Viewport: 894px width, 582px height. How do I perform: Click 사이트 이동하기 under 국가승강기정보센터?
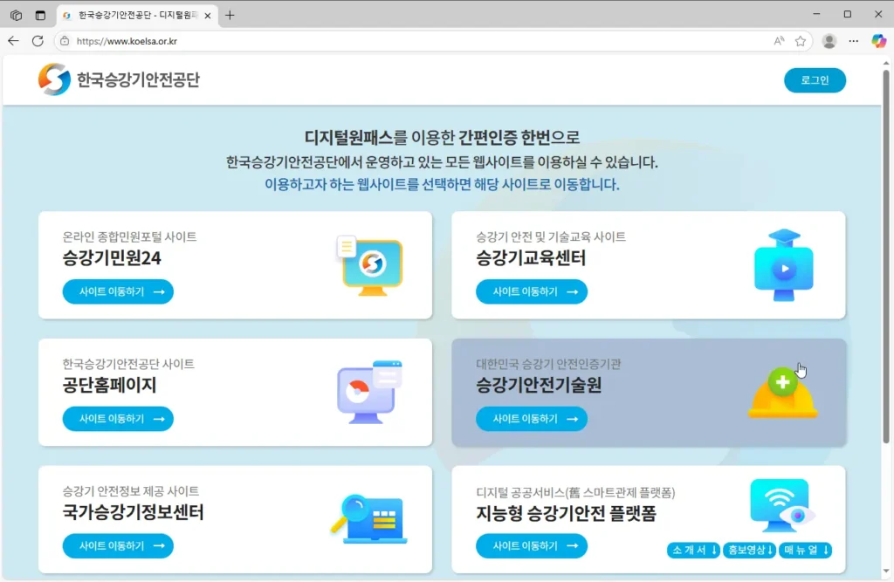(x=118, y=546)
